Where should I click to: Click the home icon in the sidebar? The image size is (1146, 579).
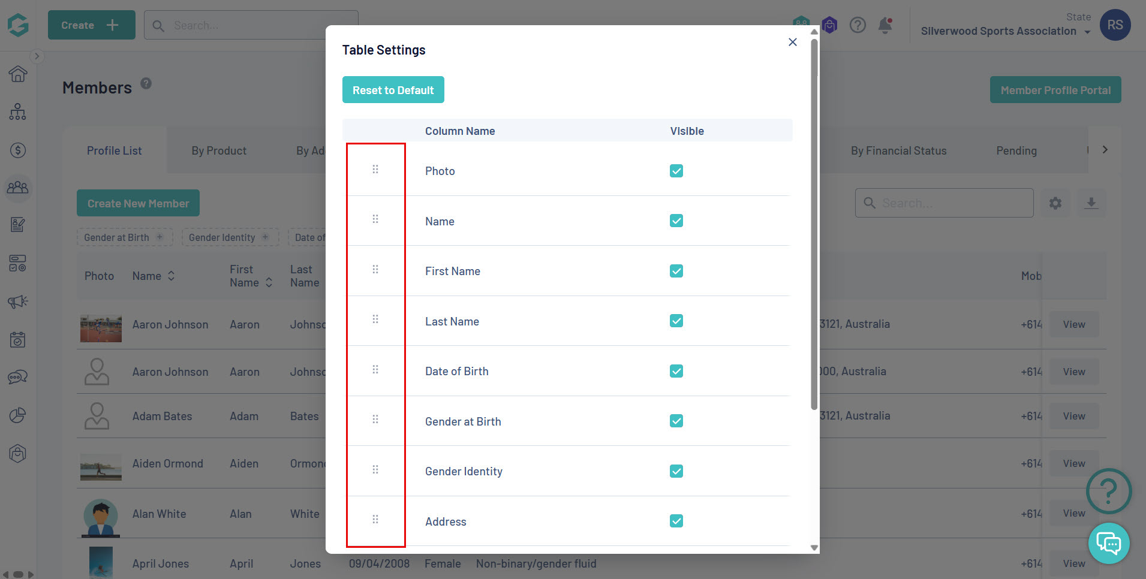pyautogui.click(x=18, y=74)
